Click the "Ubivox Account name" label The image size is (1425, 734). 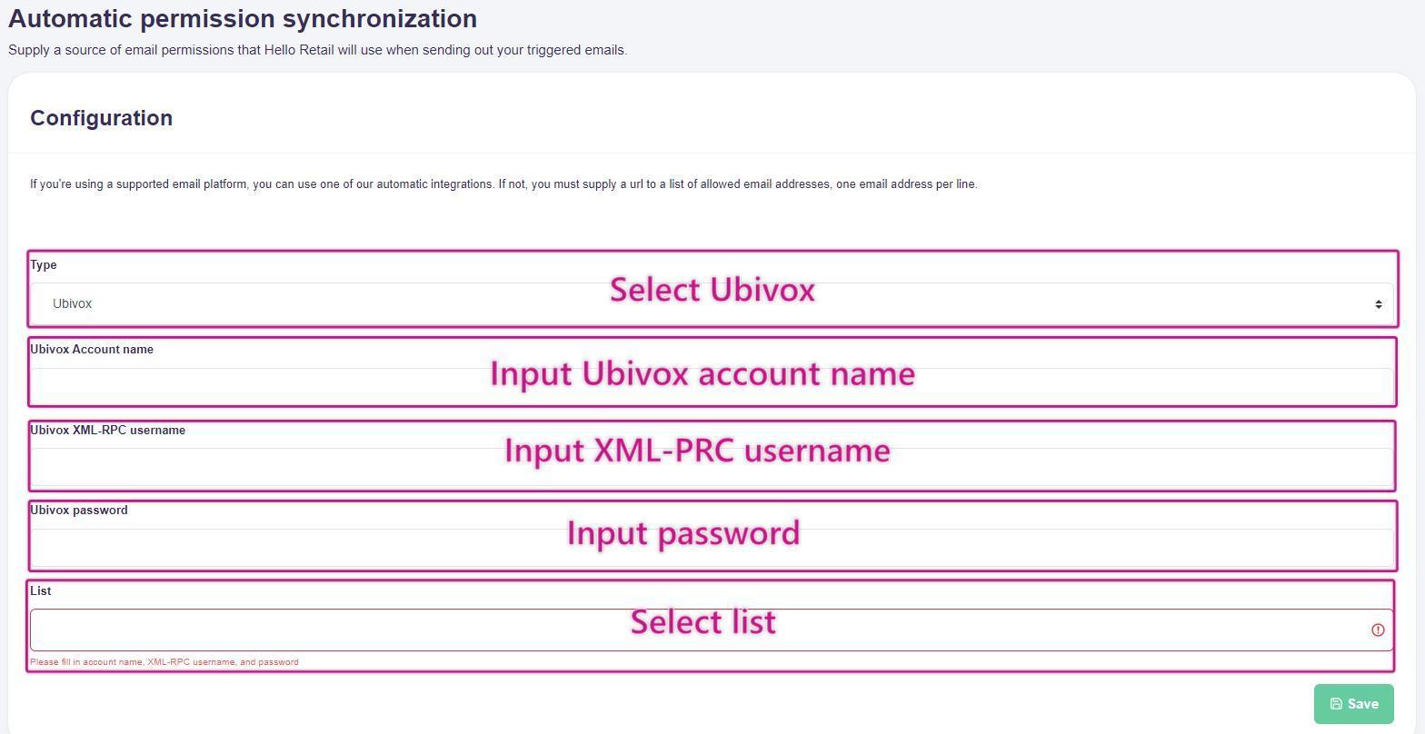point(92,350)
